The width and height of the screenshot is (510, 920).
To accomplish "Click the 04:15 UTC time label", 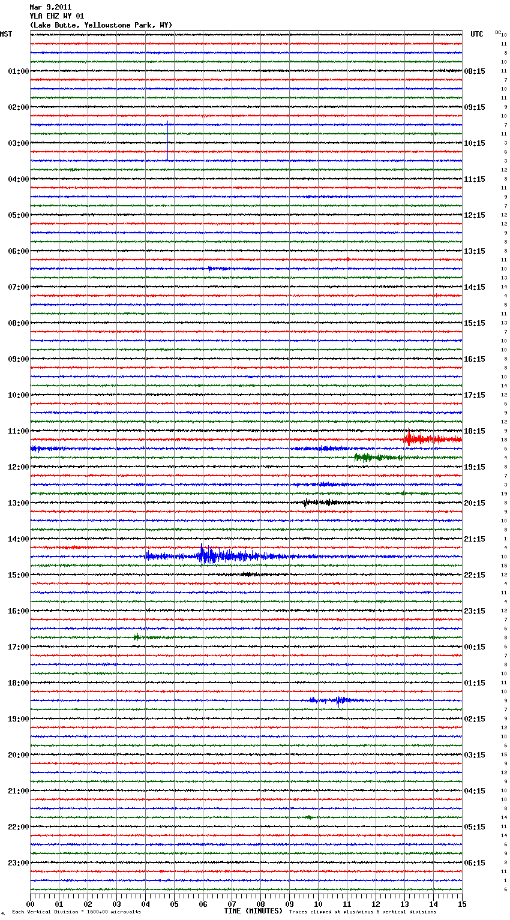I will click(475, 791).
